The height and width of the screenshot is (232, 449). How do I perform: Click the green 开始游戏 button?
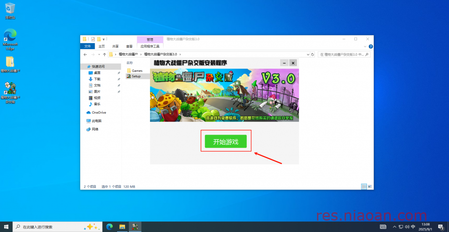(x=226, y=142)
